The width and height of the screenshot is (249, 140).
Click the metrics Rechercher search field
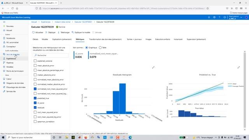[51, 55]
